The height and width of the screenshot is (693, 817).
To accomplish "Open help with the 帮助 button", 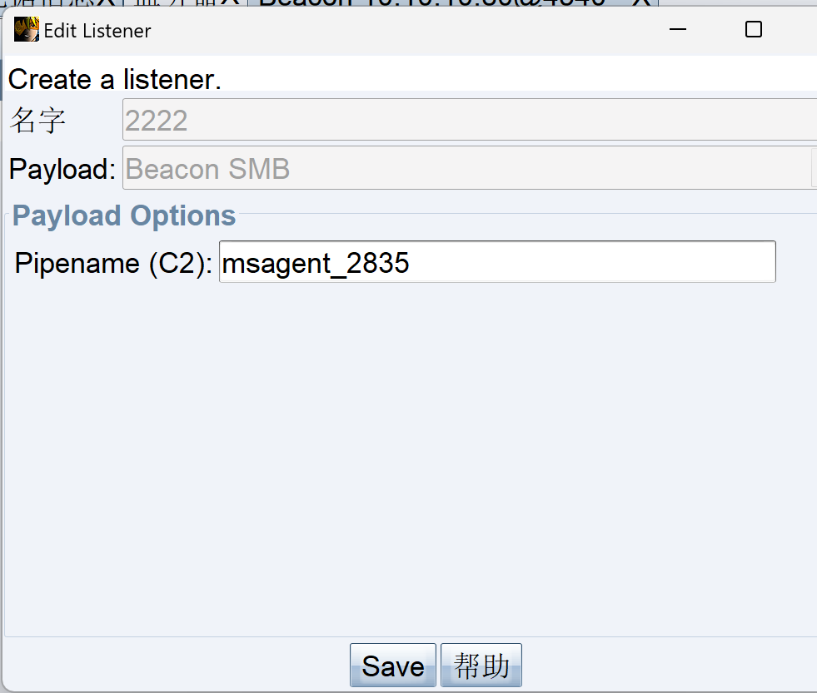I will (481, 665).
